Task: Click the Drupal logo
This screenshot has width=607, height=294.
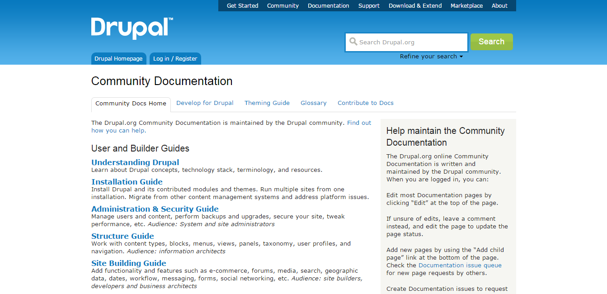Action: (132, 28)
